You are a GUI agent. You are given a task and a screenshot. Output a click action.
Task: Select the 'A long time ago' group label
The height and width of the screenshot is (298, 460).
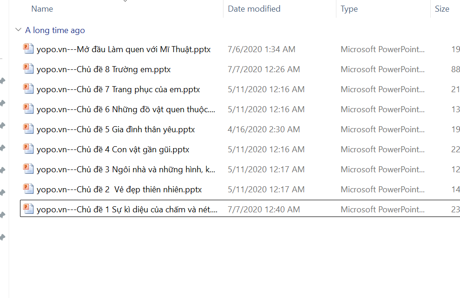pos(55,30)
